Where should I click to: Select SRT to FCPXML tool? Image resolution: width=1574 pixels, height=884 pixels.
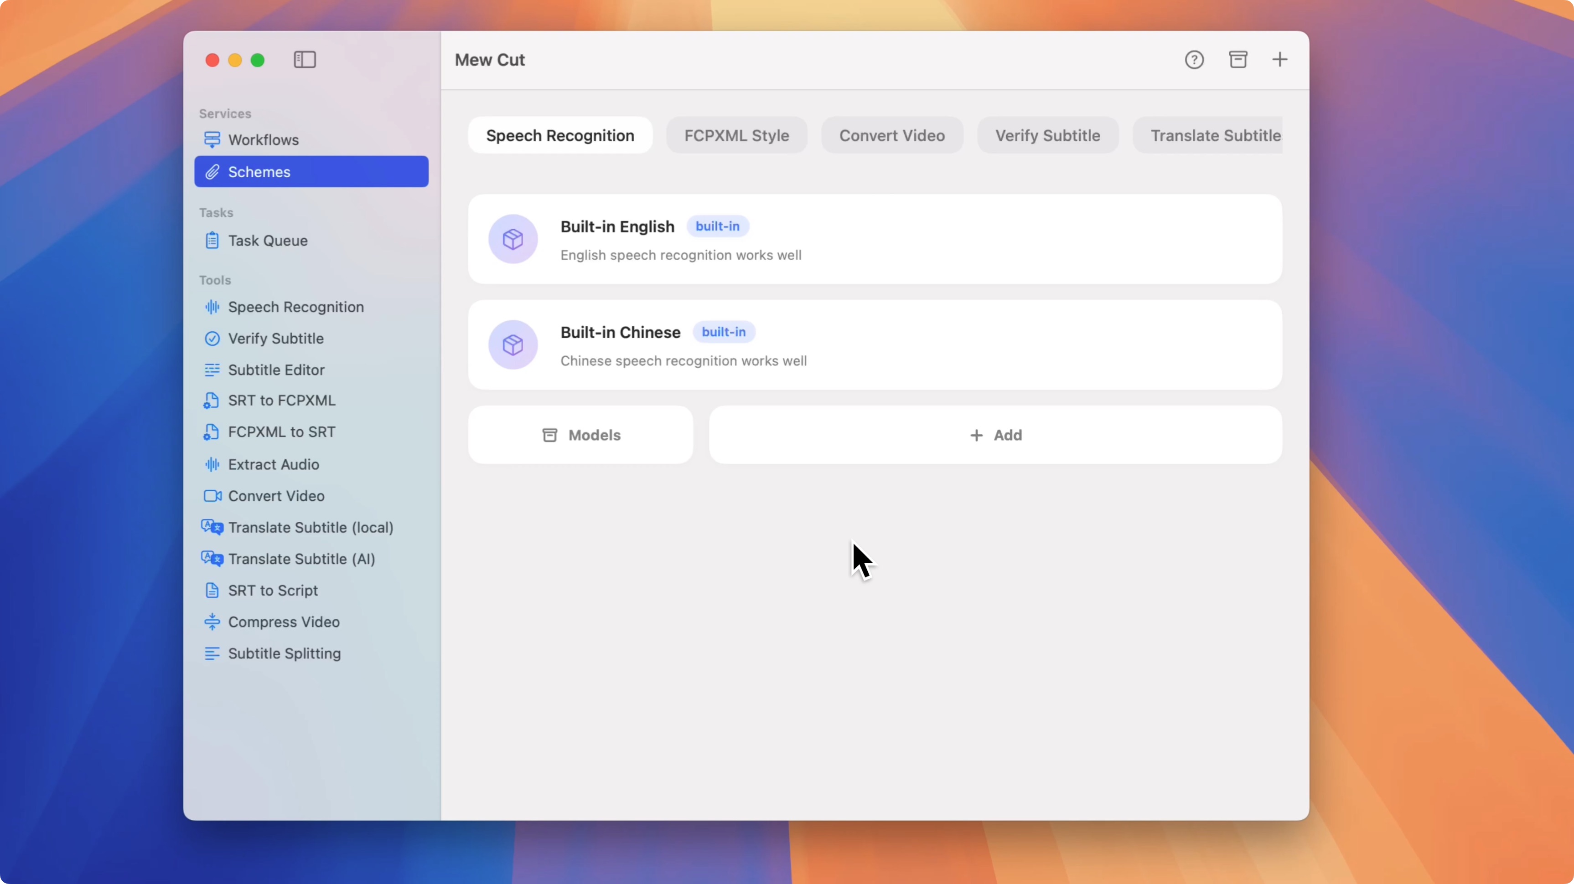pos(282,401)
